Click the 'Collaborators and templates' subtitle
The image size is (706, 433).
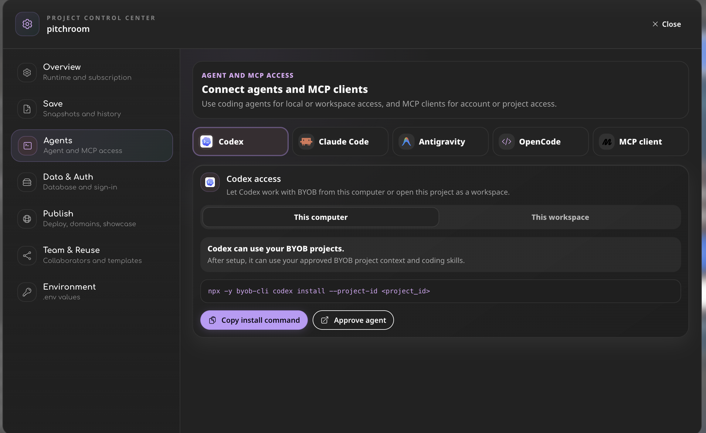click(x=93, y=261)
